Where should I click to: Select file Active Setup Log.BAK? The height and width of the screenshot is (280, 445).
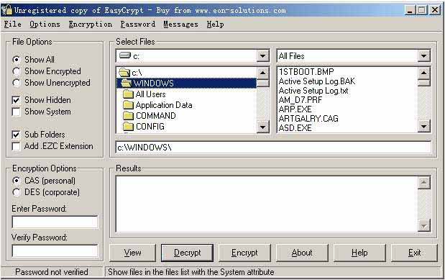click(317, 81)
